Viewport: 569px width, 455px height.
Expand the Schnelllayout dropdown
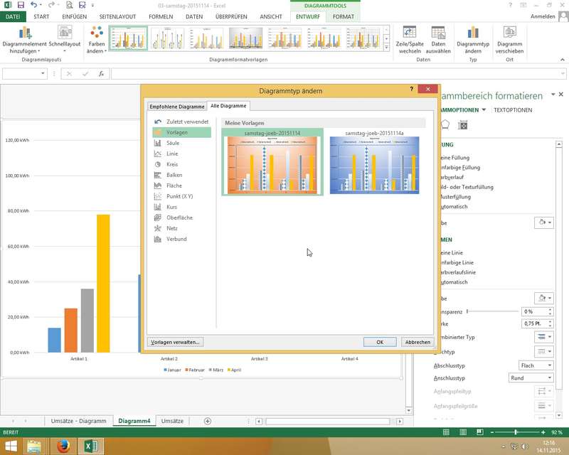65,39
